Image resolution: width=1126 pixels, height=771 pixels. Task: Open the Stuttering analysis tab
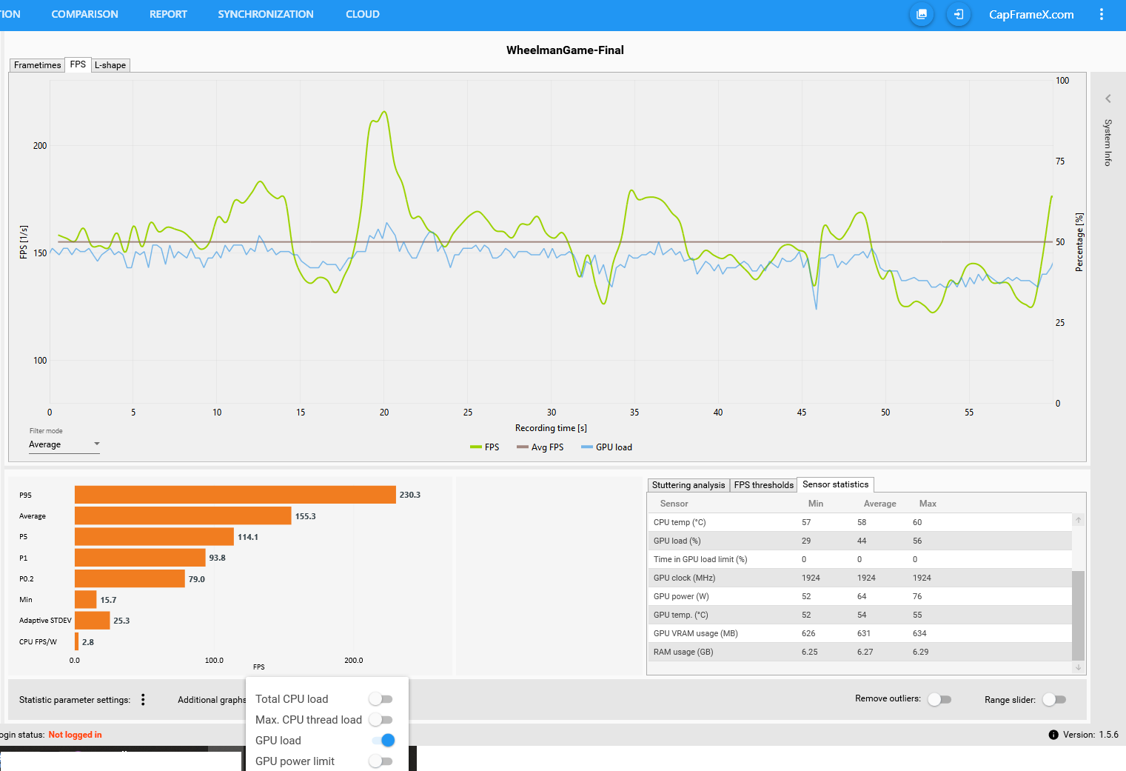coord(688,485)
